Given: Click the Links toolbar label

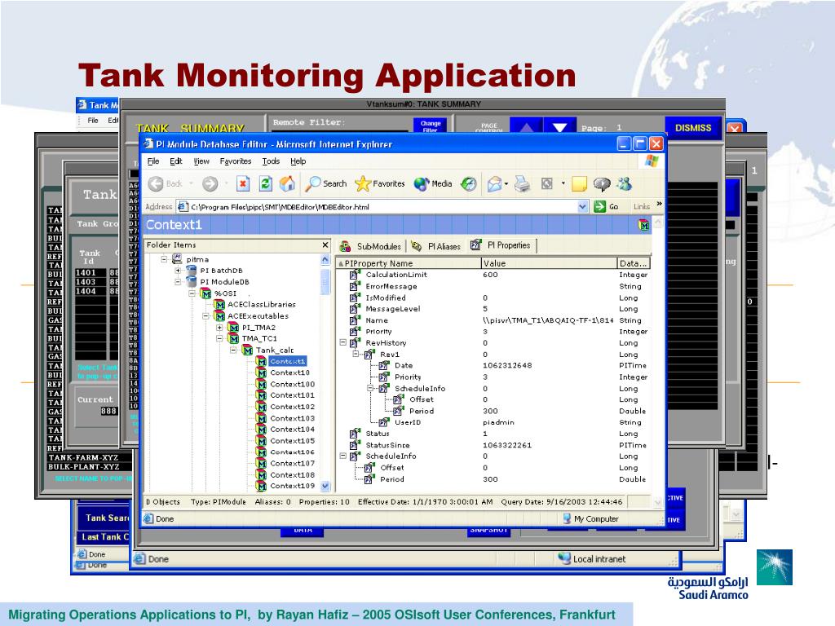Looking at the screenshot, I should coord(642,206).
